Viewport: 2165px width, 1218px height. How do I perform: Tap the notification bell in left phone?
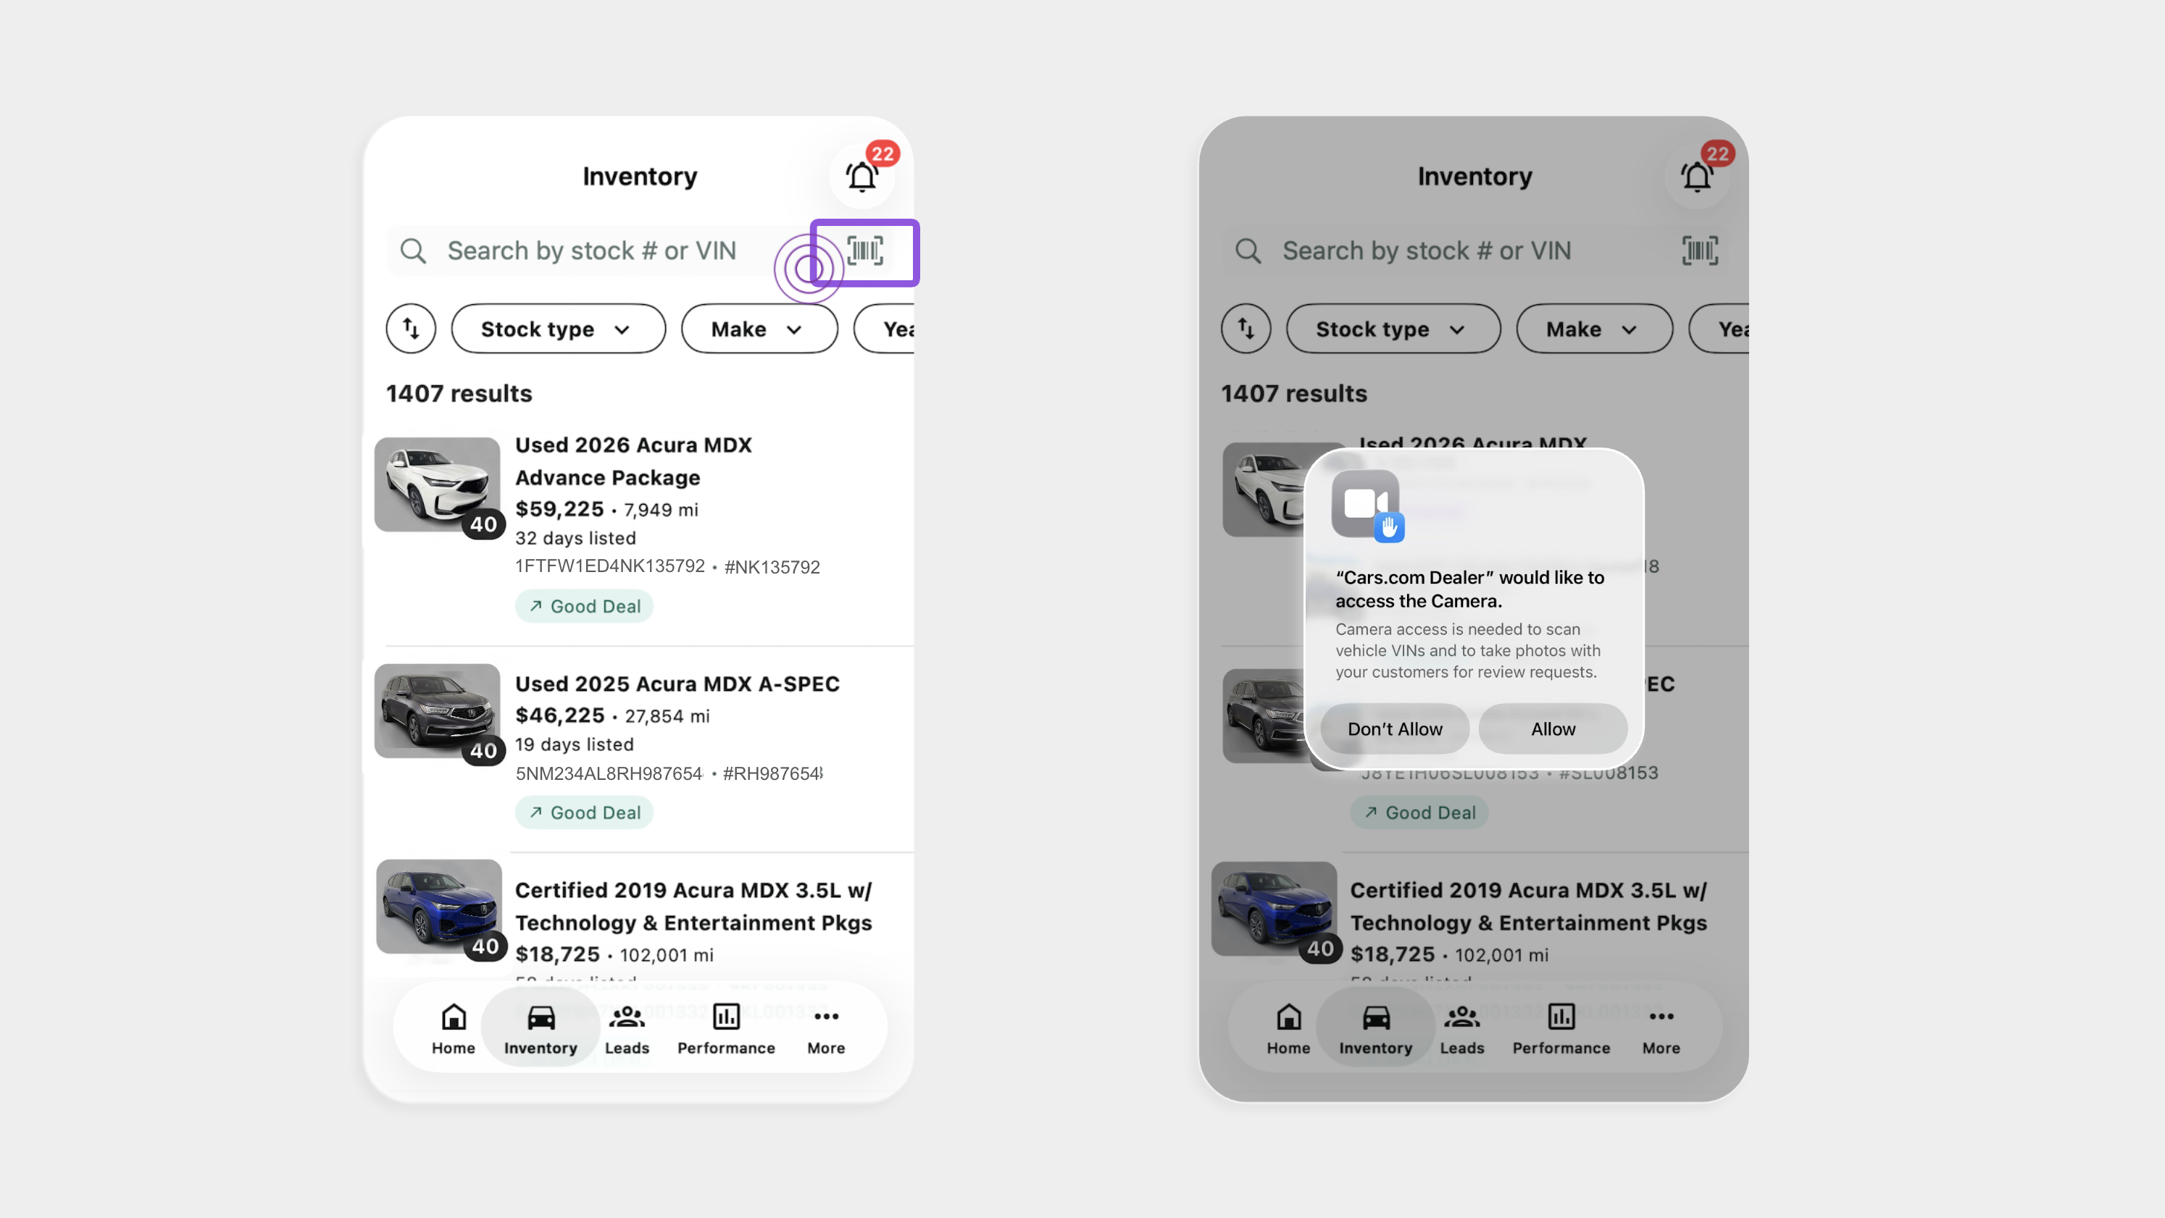click(862, 177)
